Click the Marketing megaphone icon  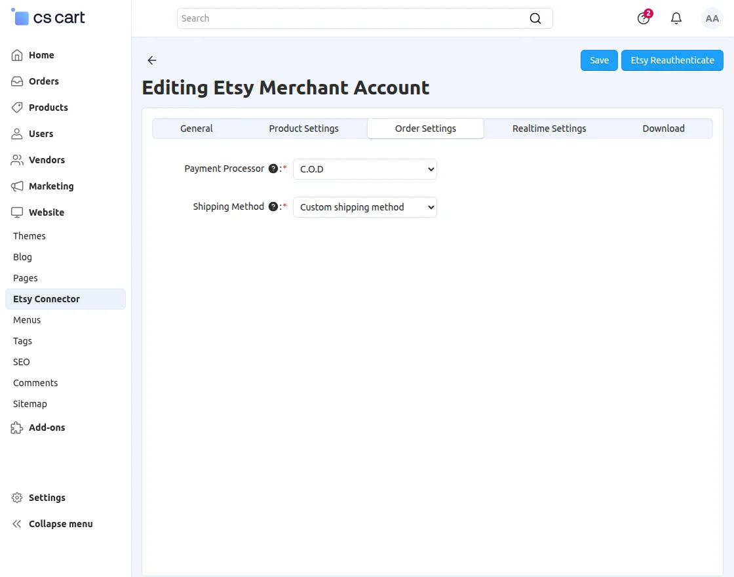point(17,186)
